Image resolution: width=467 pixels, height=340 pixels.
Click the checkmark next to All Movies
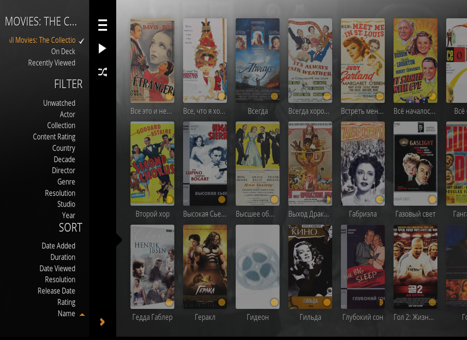tap(81, 41)
